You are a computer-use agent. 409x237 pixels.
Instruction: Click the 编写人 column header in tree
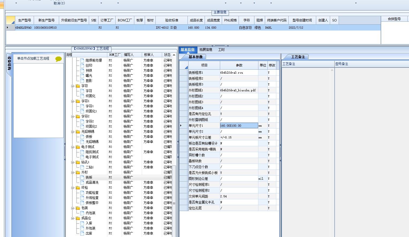tap(132, 55)
